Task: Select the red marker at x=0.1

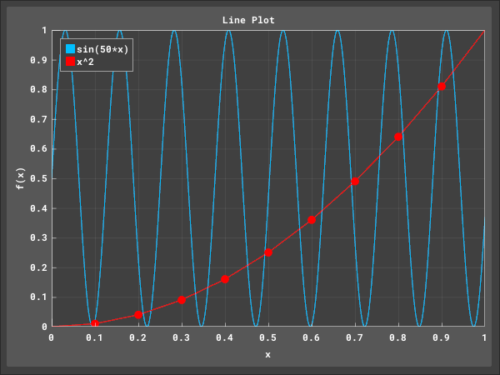Action: click(95, 323)
